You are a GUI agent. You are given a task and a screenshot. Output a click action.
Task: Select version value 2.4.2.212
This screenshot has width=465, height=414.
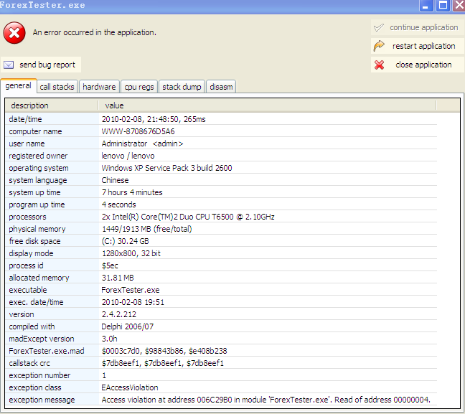pos(119,314)
